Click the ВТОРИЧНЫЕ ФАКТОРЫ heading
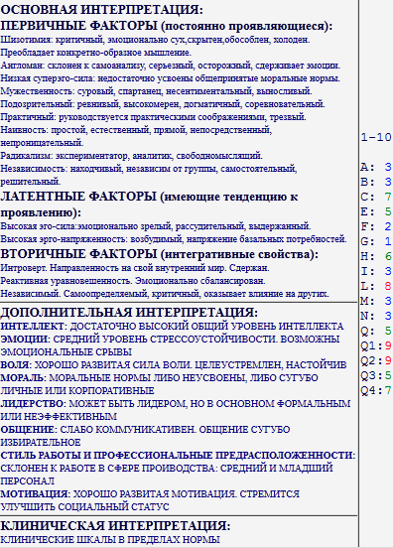The height and width of the screenshot is (548, 394). point(79,254)
